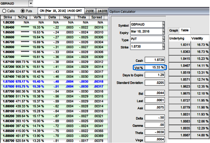Click the Cash value field
Screen dimensions: 210x143
coord(155,60)
